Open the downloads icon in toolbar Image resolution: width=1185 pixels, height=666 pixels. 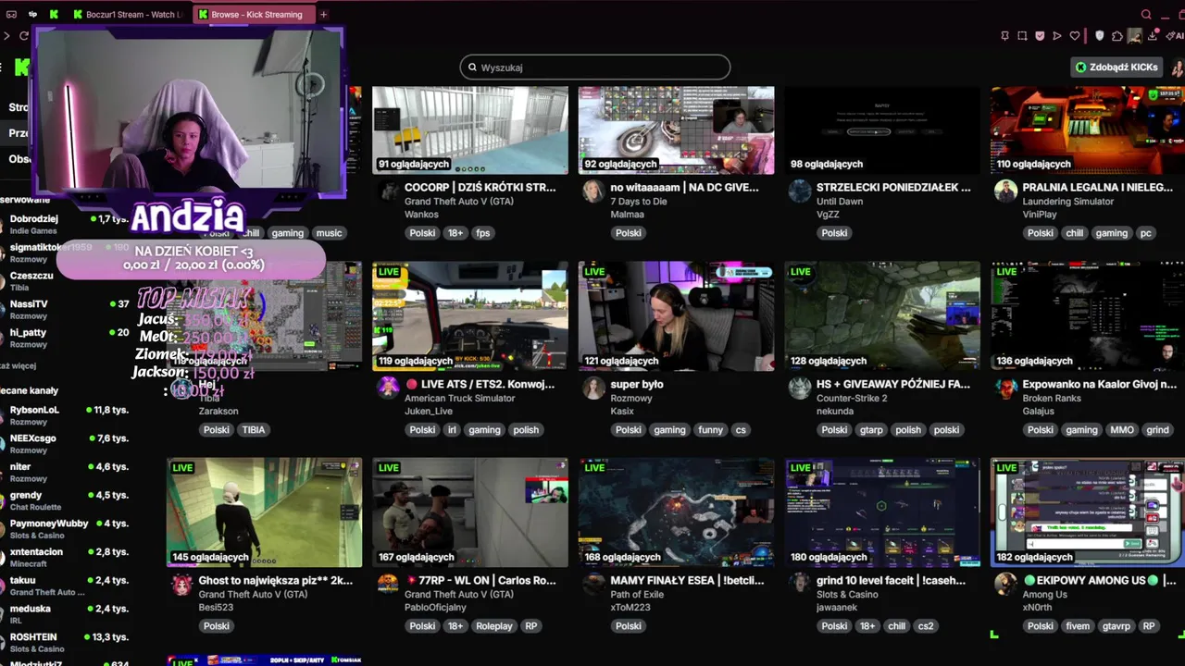tap(1153, 36)
